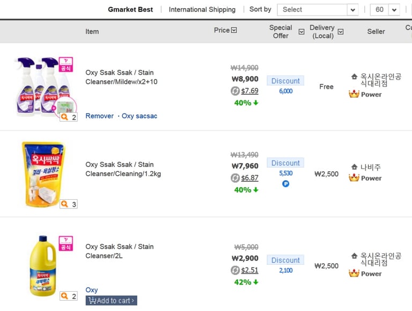Viewport: 412px width, 311px height.
Task: Click USD currency icon beside $7.69
Action: click(x=235, y=91)
